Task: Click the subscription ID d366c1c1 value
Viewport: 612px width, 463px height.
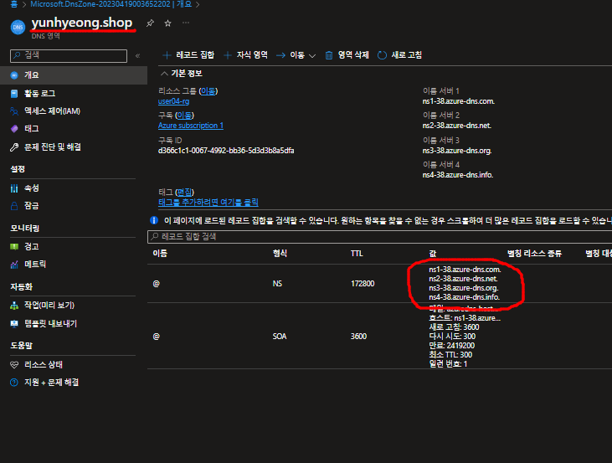Action: tap(226, 151)
